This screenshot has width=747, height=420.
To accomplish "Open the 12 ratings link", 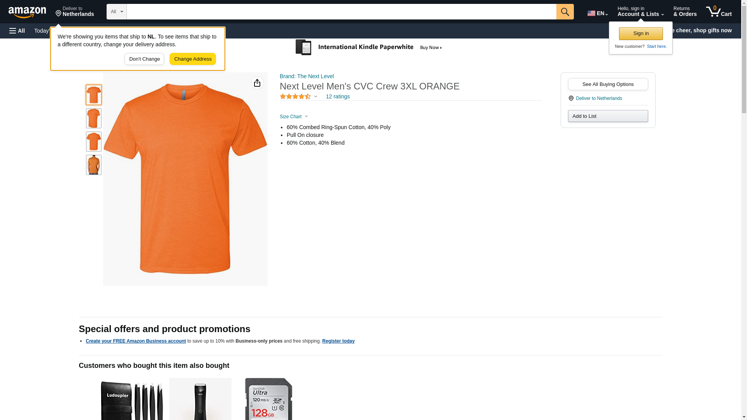I will pyautogui.click(x=337, y=96).
